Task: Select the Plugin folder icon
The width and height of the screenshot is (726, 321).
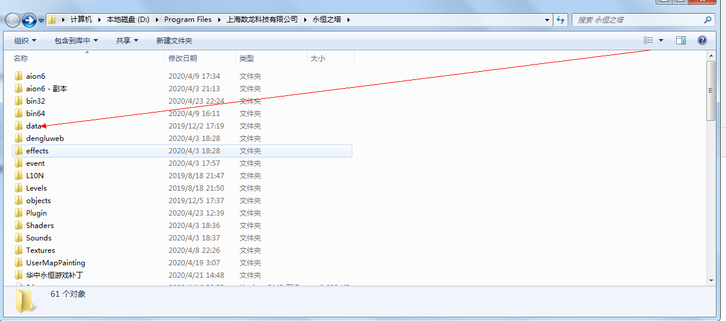Action: click(x=19, y=213)
